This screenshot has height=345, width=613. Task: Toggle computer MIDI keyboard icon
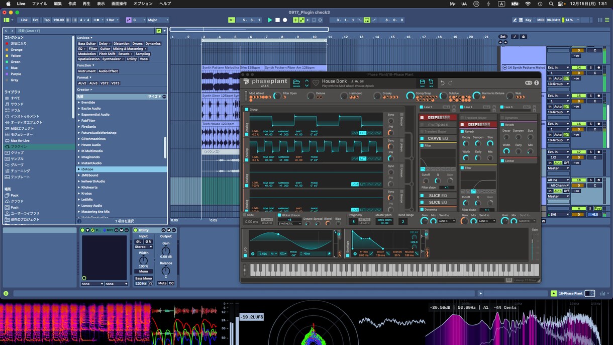click(x=521, y=20)
